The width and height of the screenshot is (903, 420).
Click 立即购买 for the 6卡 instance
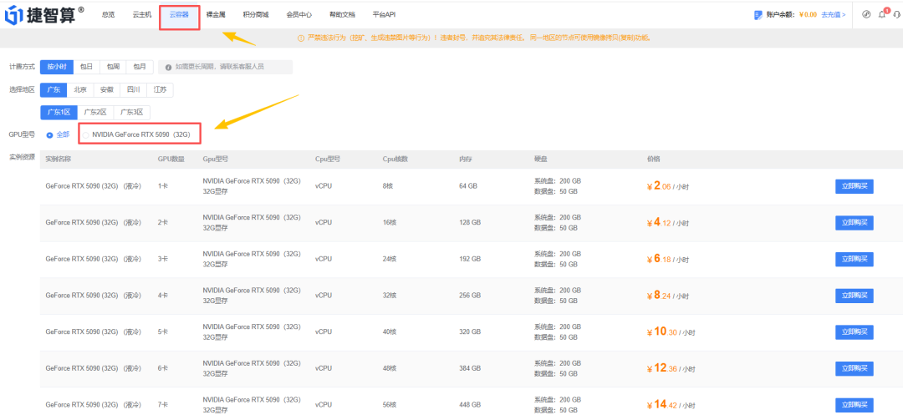coord(854,369)
